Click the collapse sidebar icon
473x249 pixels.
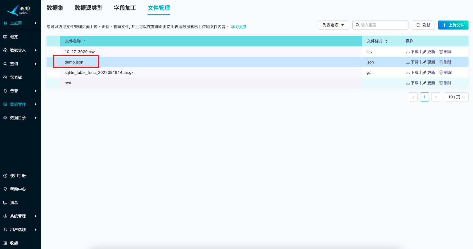[x=5, y=243]
